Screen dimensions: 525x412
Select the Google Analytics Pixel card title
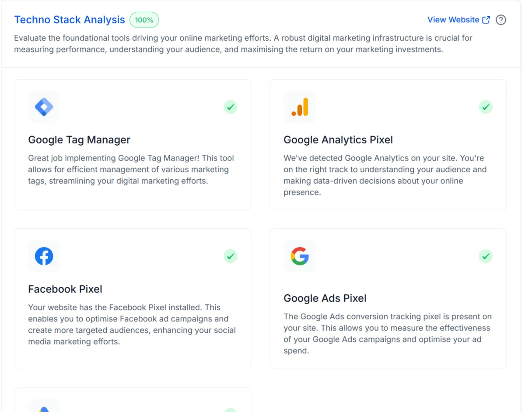pyautogui.click(x=338, y=140)
